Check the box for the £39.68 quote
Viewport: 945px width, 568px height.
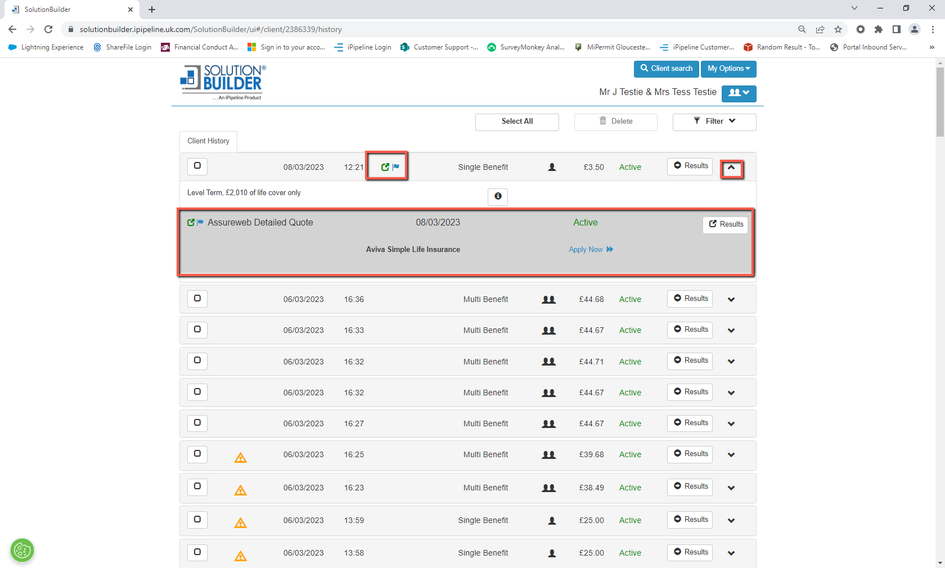click(197, 454)
